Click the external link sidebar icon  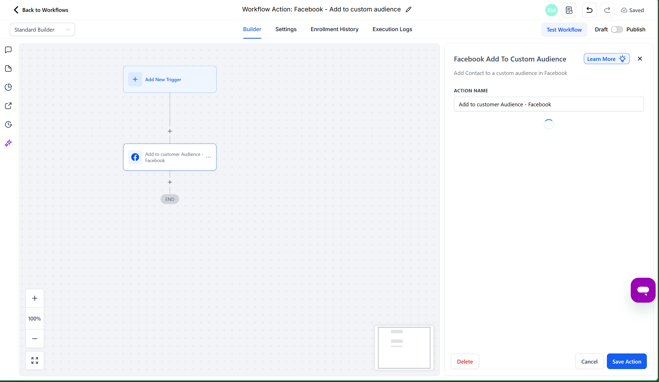[8, 106]
